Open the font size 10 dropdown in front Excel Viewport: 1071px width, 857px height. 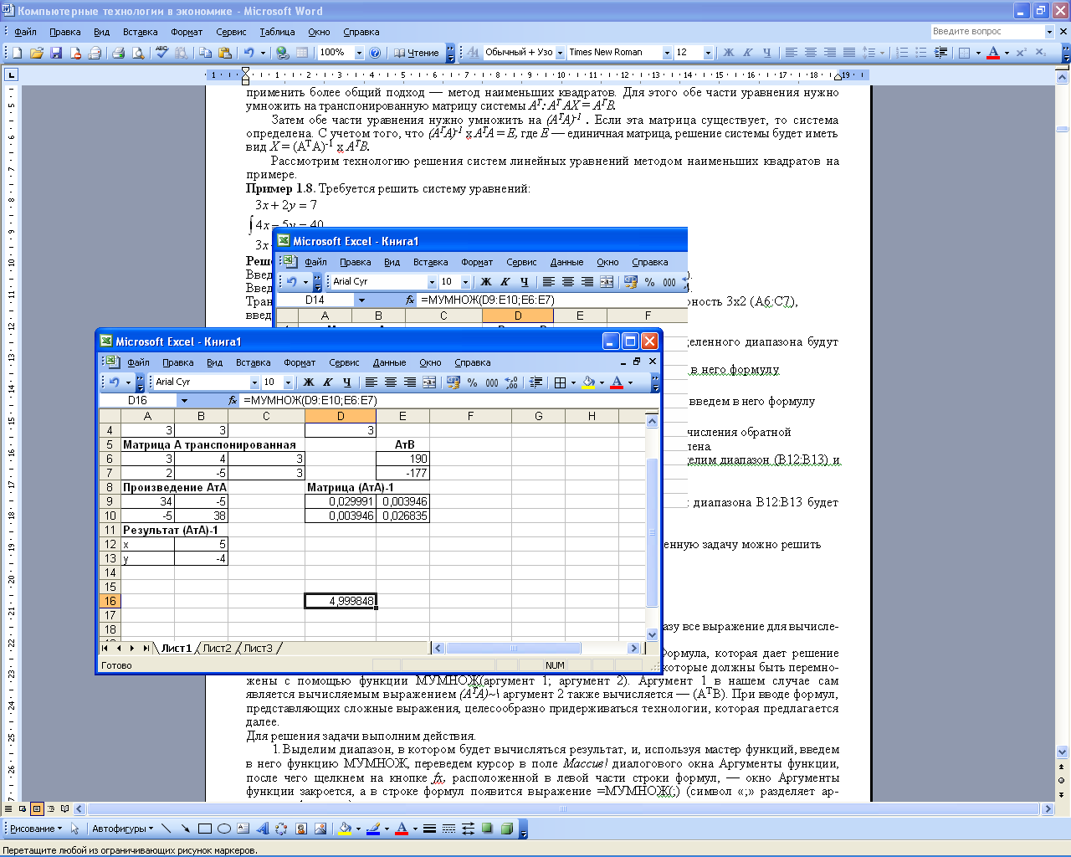click(x=288, y=382)
